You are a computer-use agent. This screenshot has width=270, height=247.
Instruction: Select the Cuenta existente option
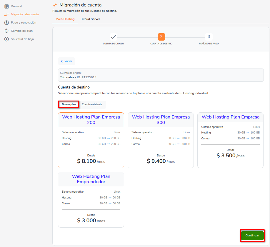pos(92,104)
